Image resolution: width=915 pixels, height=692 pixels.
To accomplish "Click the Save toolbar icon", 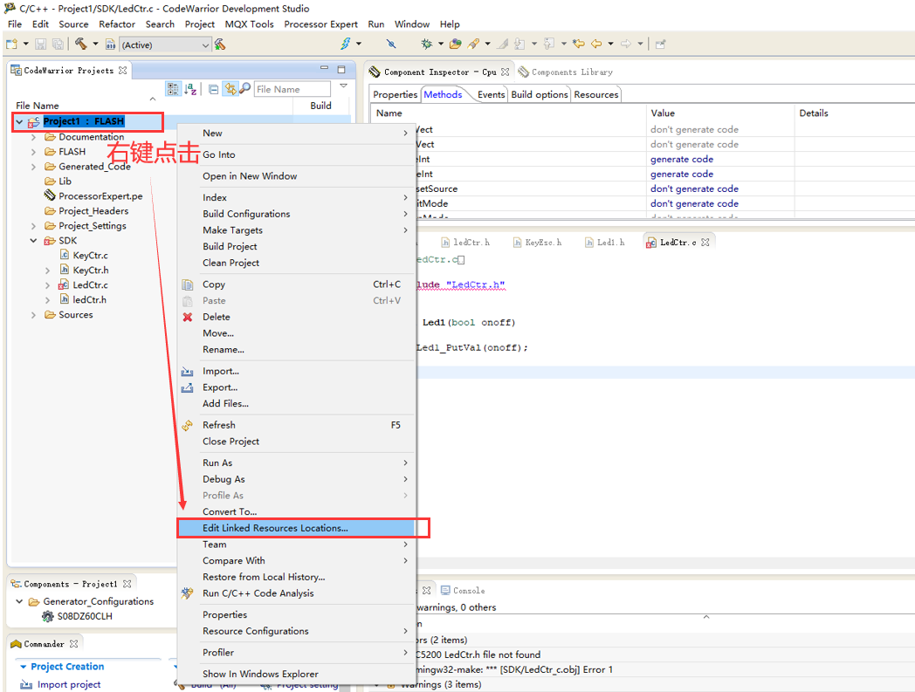I will pos(40,45).
